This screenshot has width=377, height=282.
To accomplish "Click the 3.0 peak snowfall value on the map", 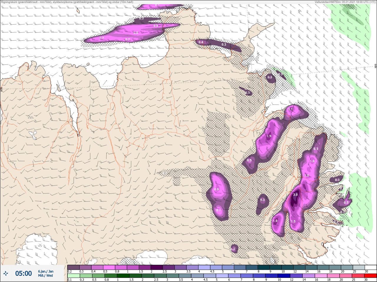I will (295, 195).
